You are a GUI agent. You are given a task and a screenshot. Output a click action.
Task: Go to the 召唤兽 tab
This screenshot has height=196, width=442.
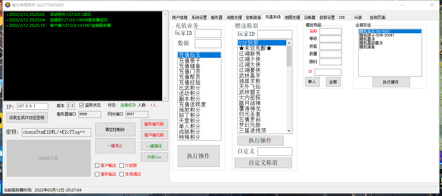point(310,17)
